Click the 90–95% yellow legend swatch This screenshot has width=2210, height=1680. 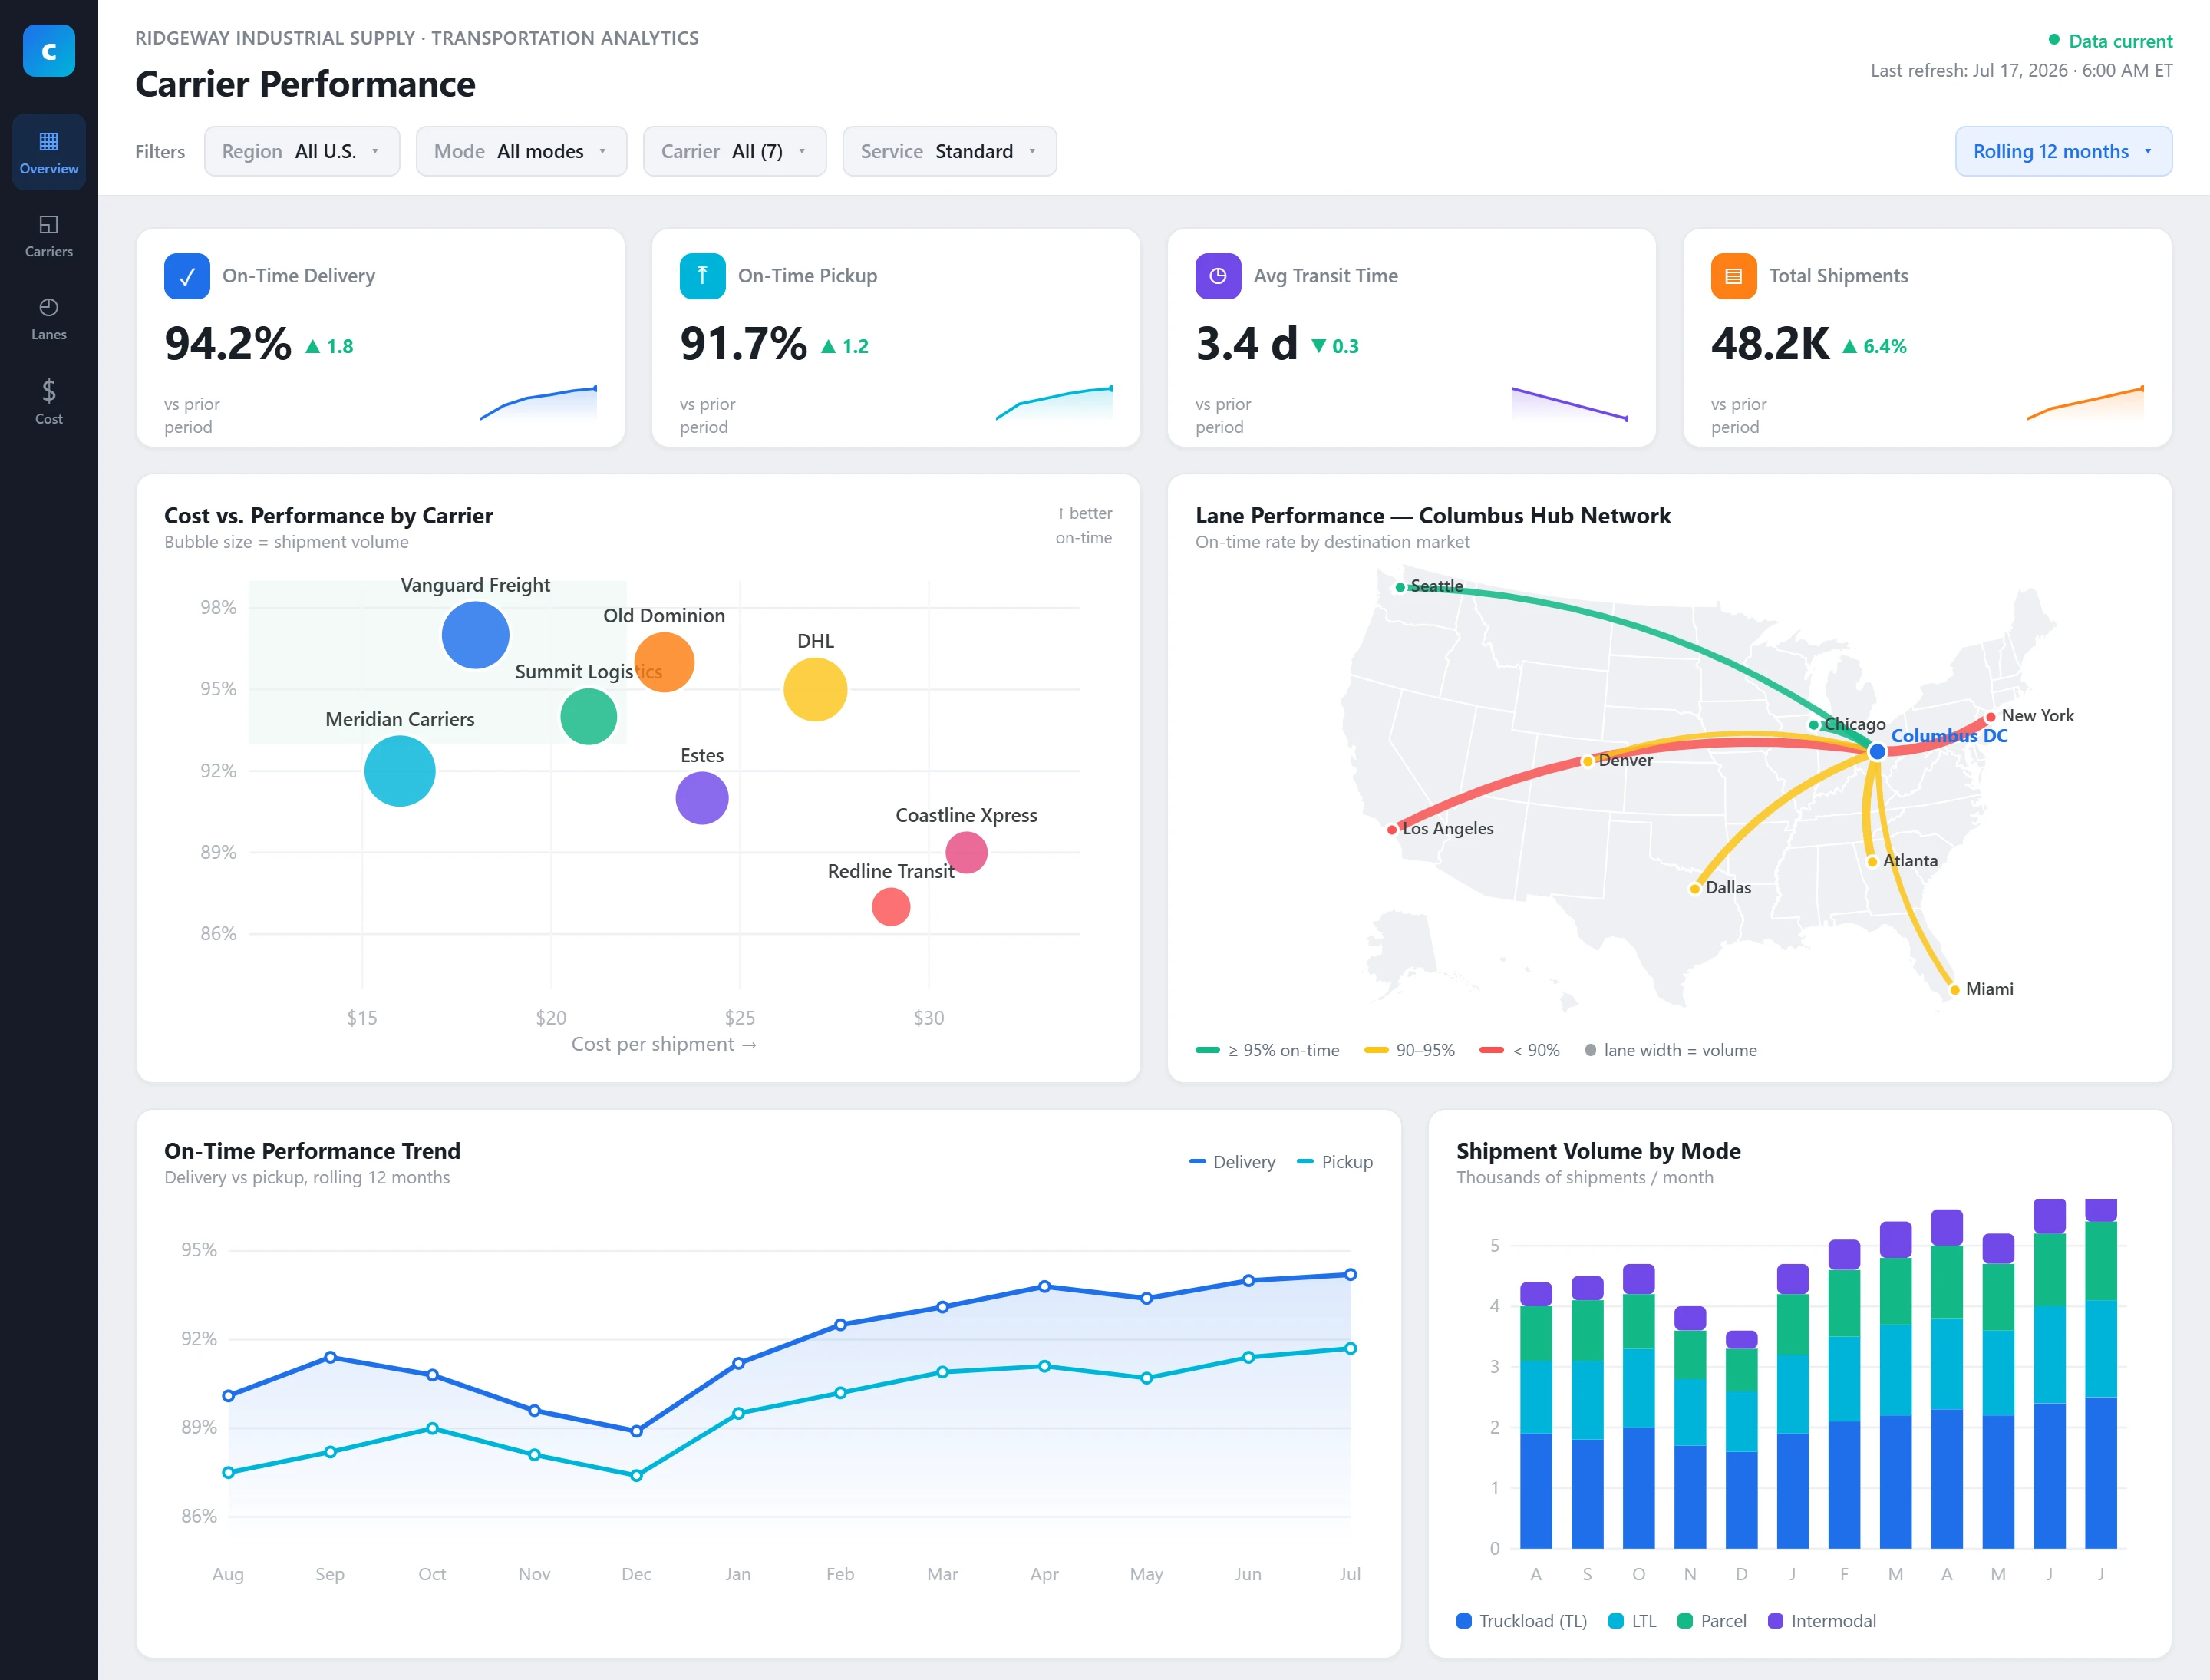[1376, 1050]
